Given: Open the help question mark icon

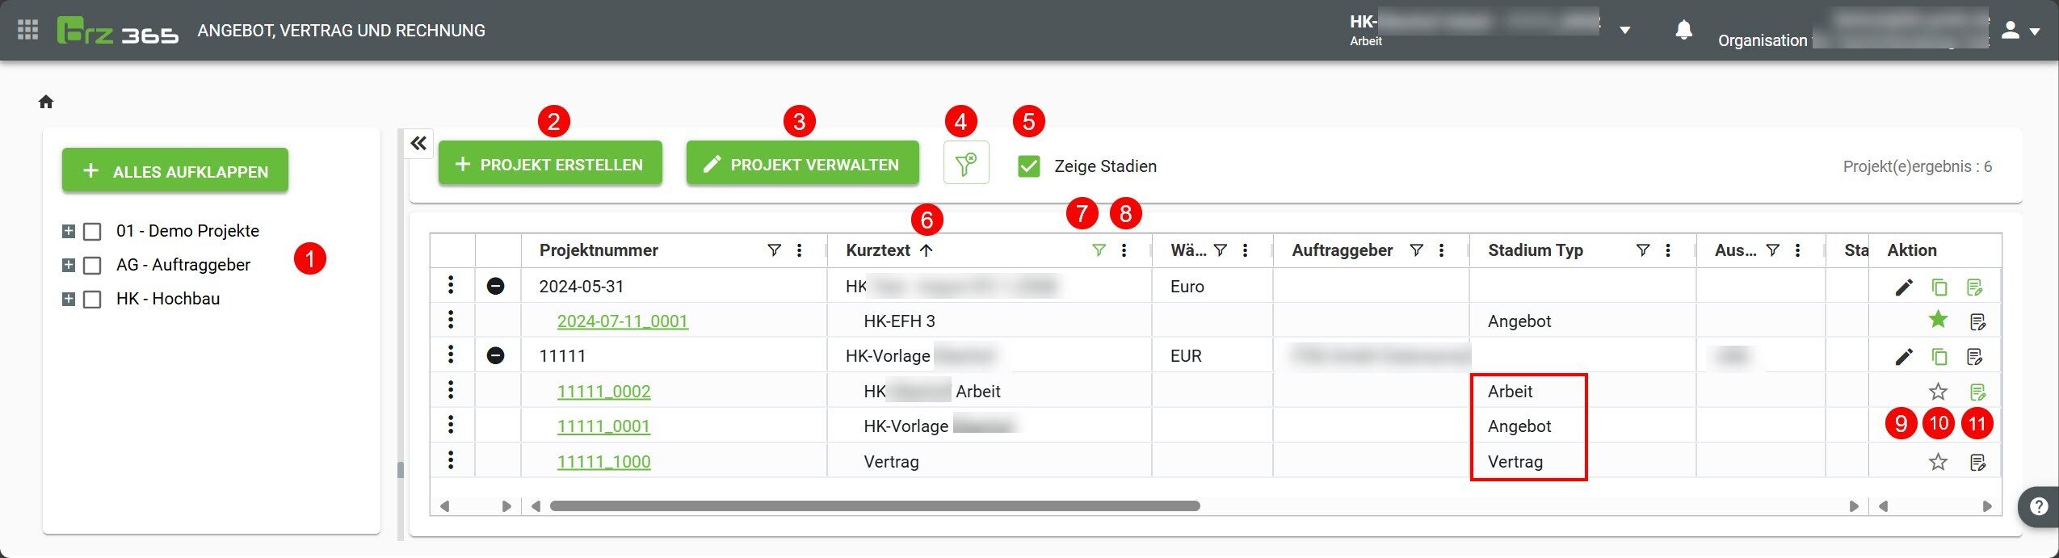Looking at the screenshot, I should 2039,506.
